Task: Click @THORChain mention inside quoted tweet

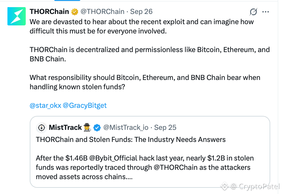Action: 175,167
